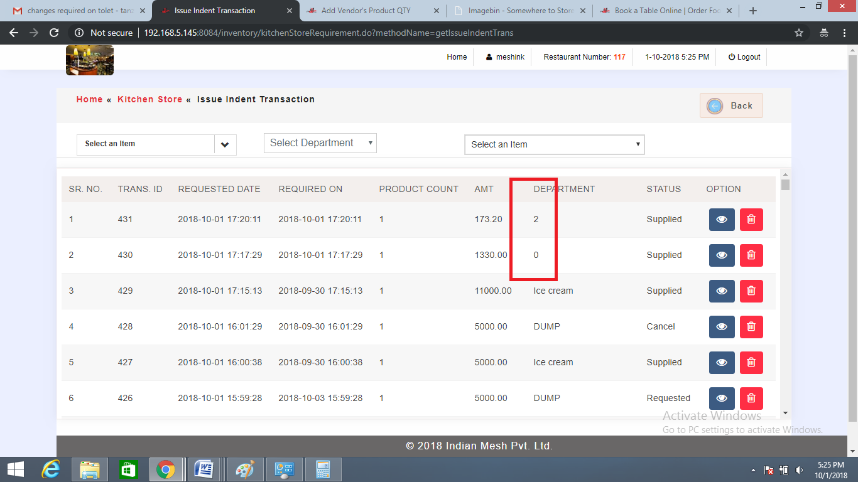Click Home in top navigation
Screen dimensions: 858x482
(457, 57)
